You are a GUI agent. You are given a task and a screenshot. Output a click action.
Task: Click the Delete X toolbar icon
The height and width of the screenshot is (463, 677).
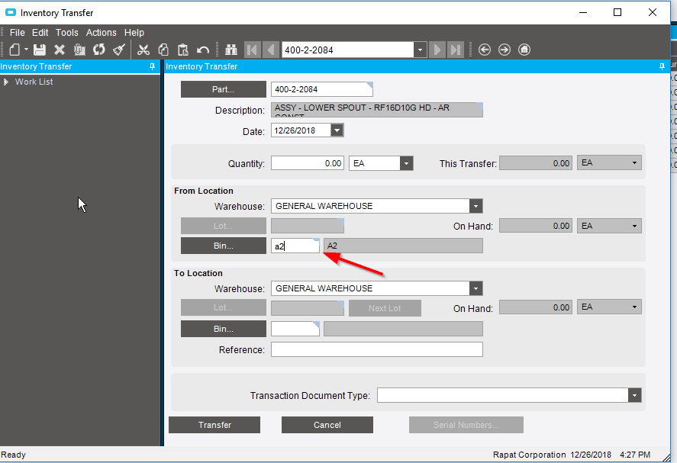60,50
